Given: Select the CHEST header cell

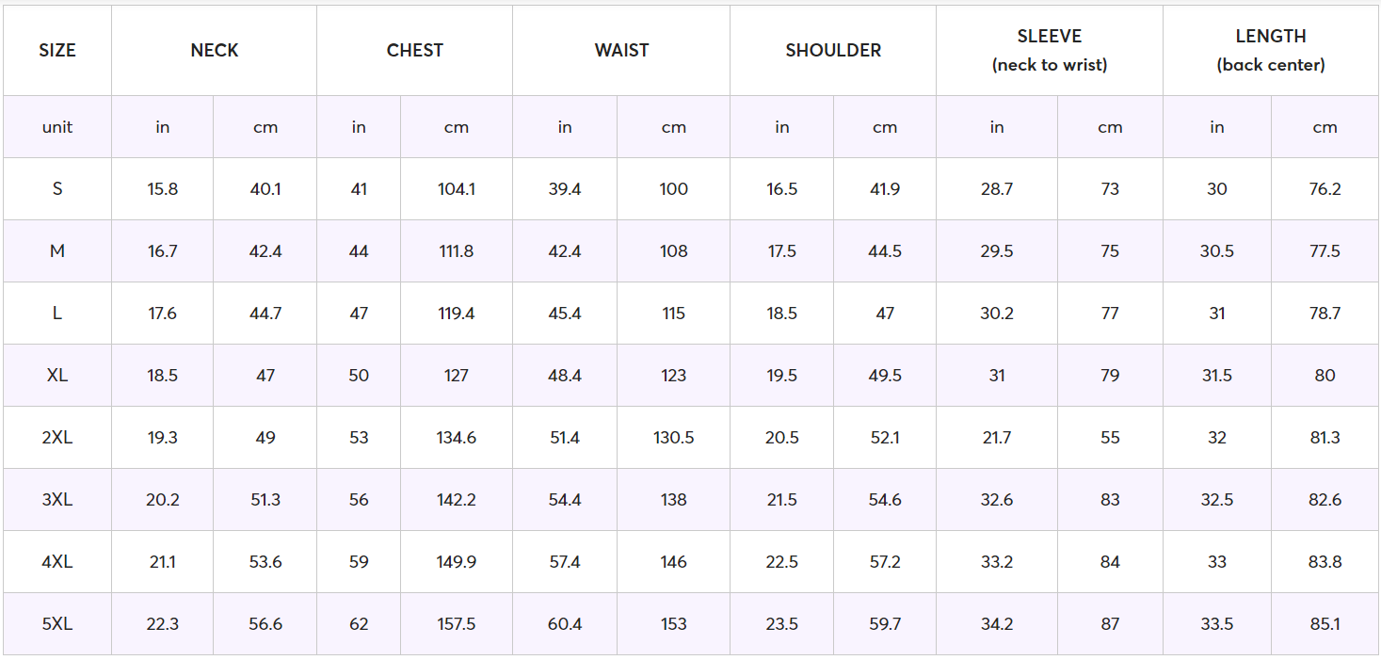Looking at the screenshot, I should 415,51.
